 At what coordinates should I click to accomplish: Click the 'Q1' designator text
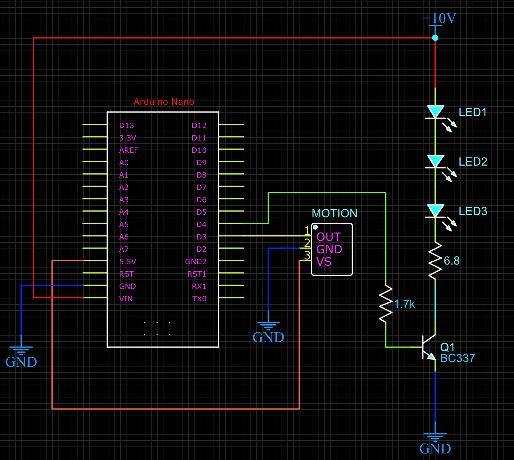[447, 347]
